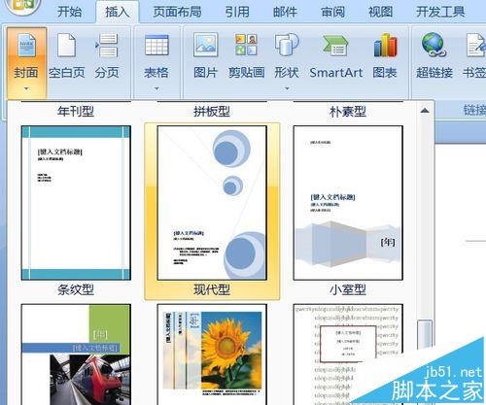The width and height of the screenshot is (486, 405).
Task: Open the 开发工具 tab
Action: (440, 13)
